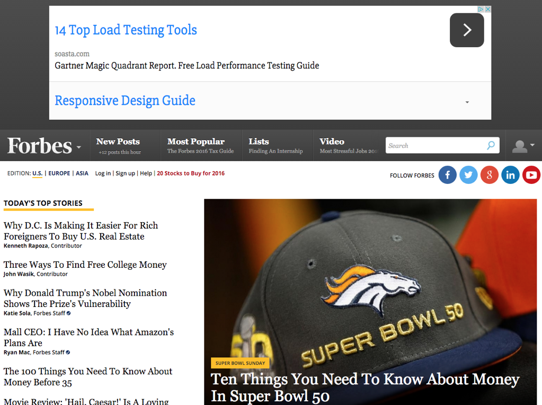Close the ad with the X icon

pyautogui.click(x=488, y=10)
